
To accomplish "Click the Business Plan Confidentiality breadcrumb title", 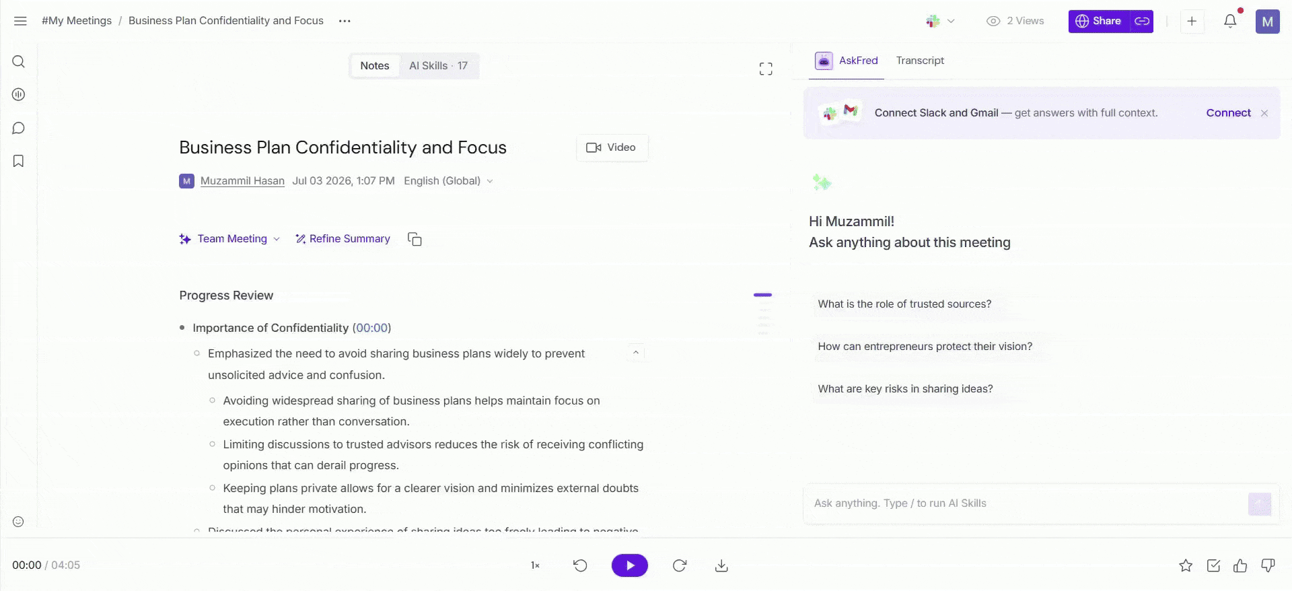I will (x=226, y=21).
